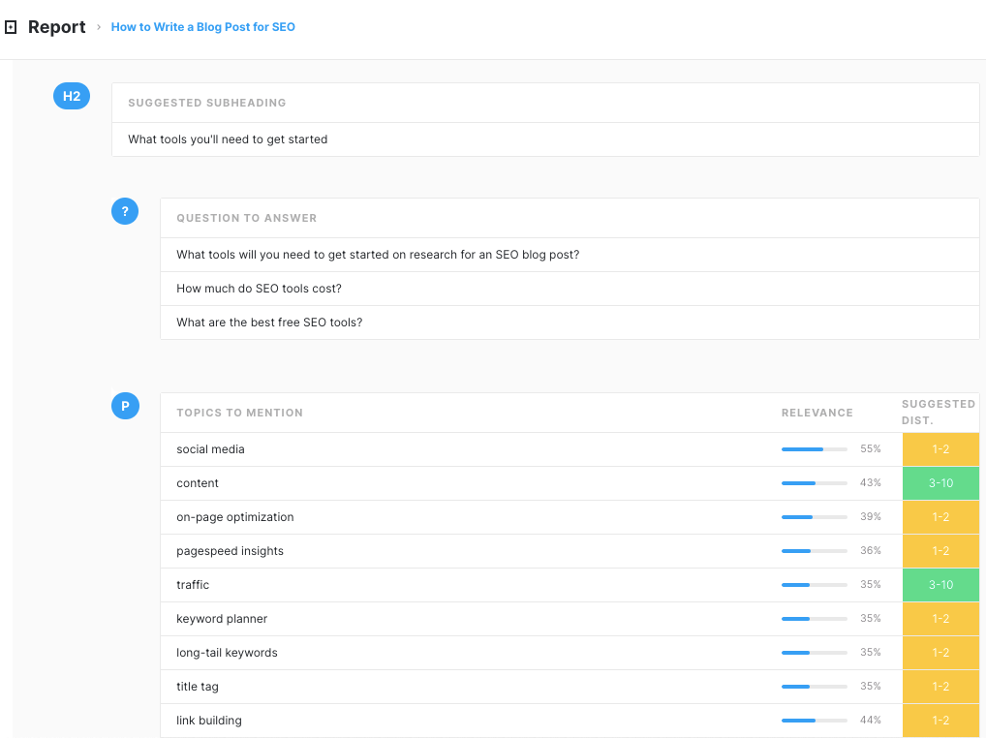Viewport: 986px width, 738px height.
Task: Sort by the Relevance column header
Action: point(817,413)
